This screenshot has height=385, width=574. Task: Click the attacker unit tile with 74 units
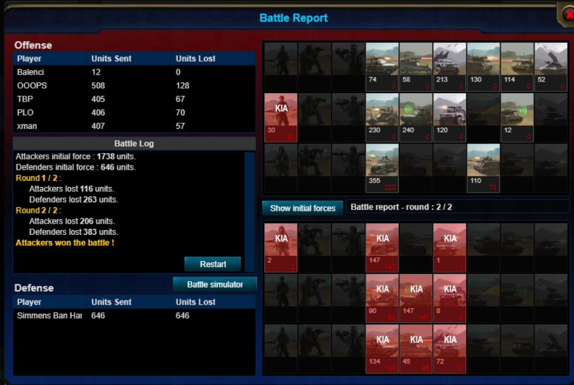coord(382,67)
